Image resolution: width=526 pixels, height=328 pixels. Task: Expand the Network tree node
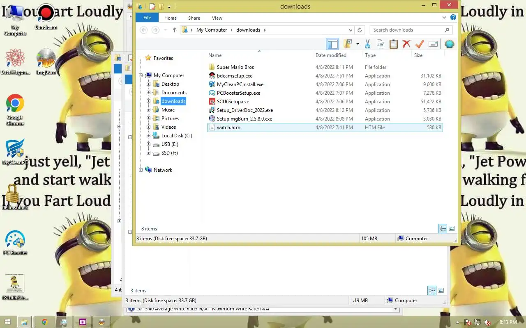(x=141, y=170)
